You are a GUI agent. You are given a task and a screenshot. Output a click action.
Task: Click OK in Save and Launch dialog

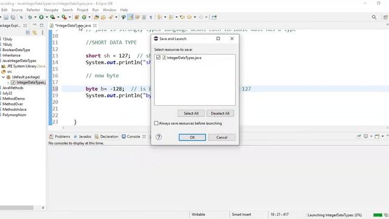tap(192, 137)
